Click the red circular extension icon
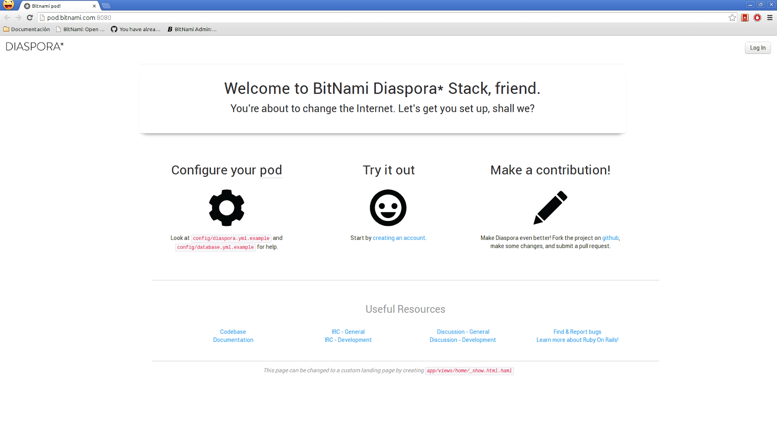This screenshot has height=437, width=777. pyautogui.click(x=757, y=17)
